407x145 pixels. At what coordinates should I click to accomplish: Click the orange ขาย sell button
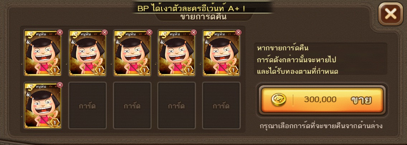(322, 100)
